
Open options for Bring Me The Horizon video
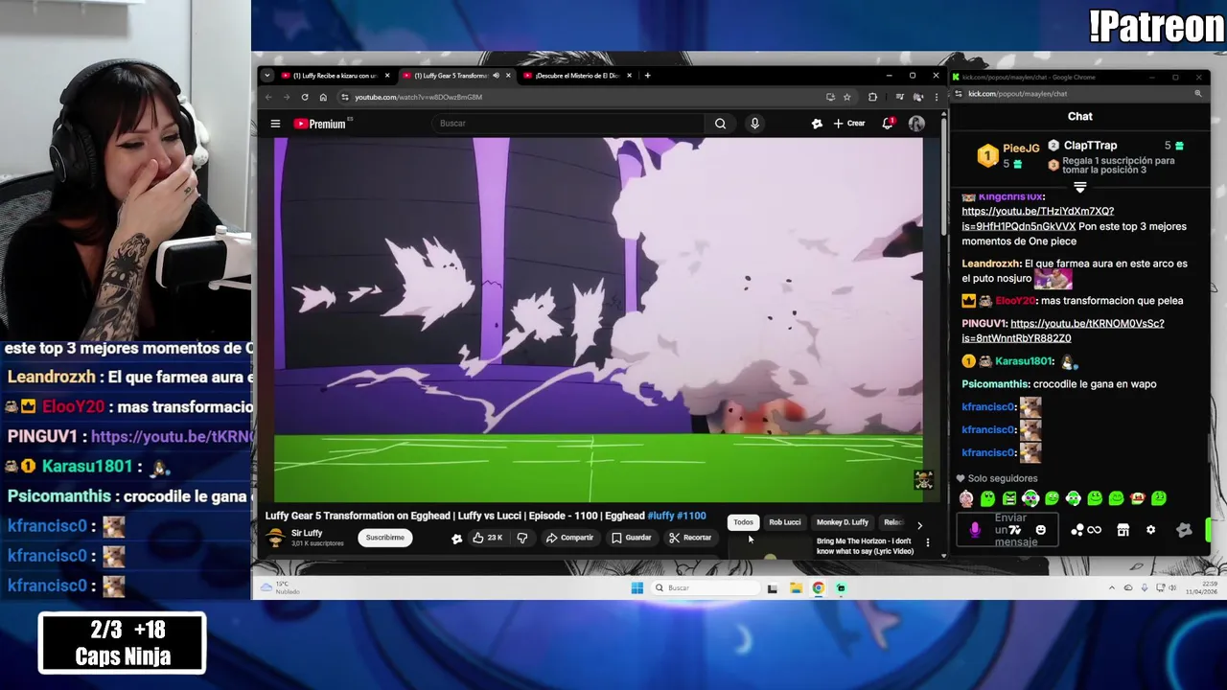[x=927, y=542]
